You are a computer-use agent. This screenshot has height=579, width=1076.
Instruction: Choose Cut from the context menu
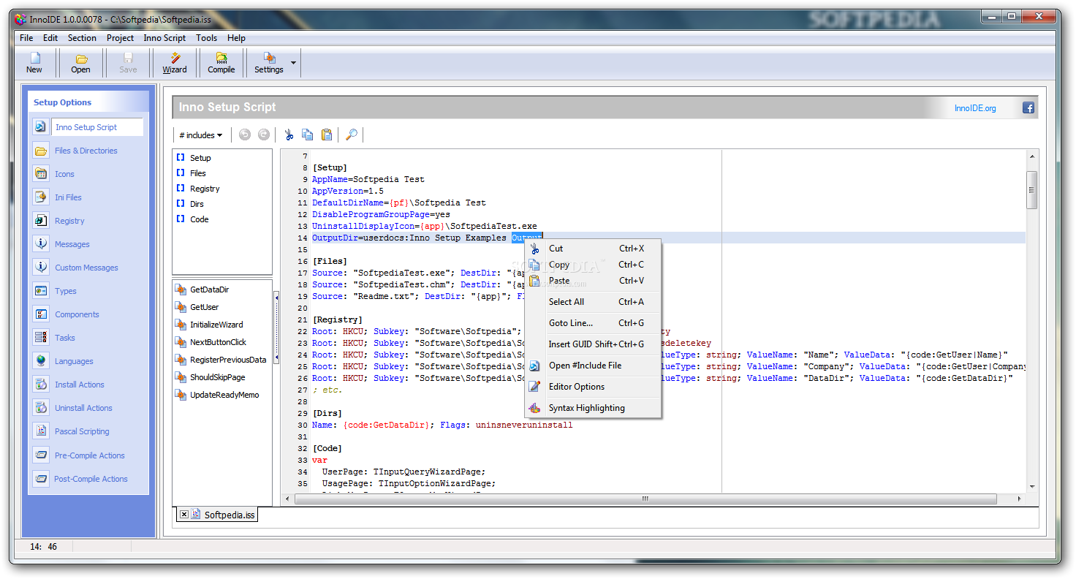(x=593, y=249)
